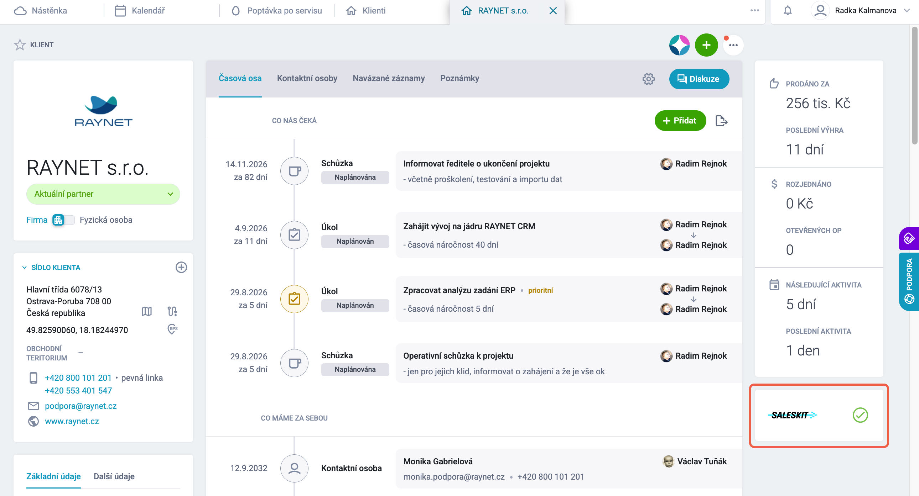Add a new address with the plus circle

pos(181,267)
